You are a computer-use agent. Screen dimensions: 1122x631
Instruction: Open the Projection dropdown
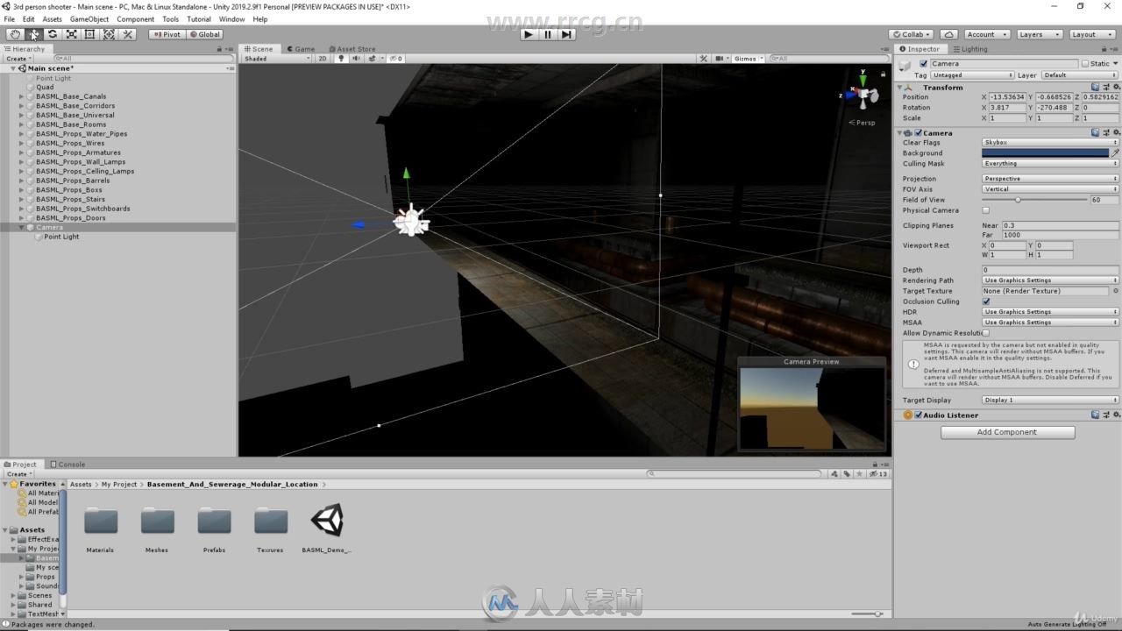(1050, 179)
